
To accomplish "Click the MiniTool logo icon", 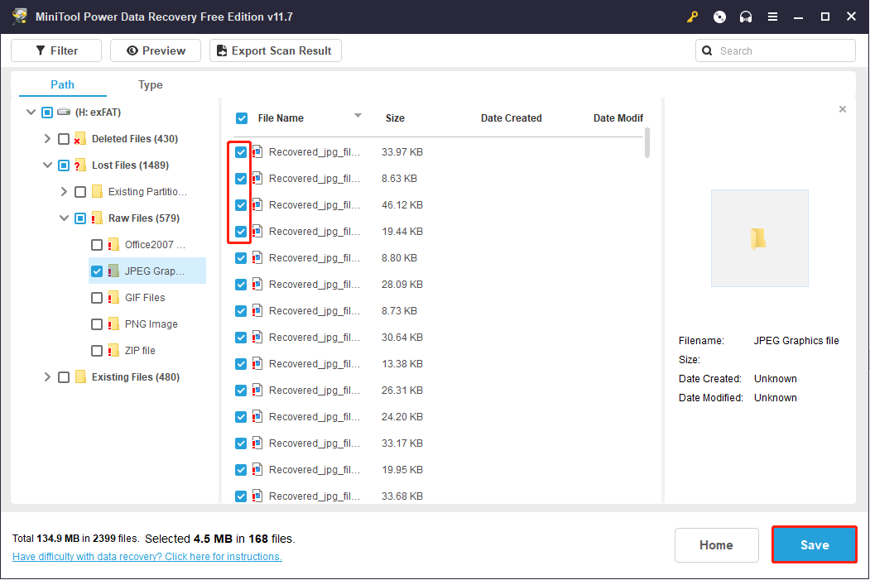I will 19,16.
